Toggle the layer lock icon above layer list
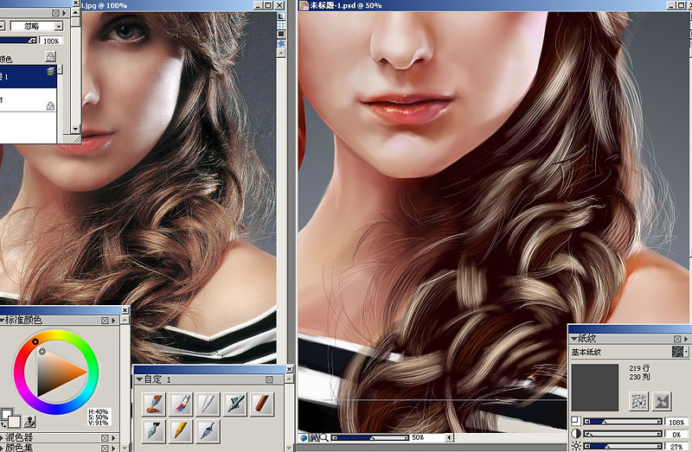Image resolution: width=692 pixels, height=452 pixels. point(51,56)
